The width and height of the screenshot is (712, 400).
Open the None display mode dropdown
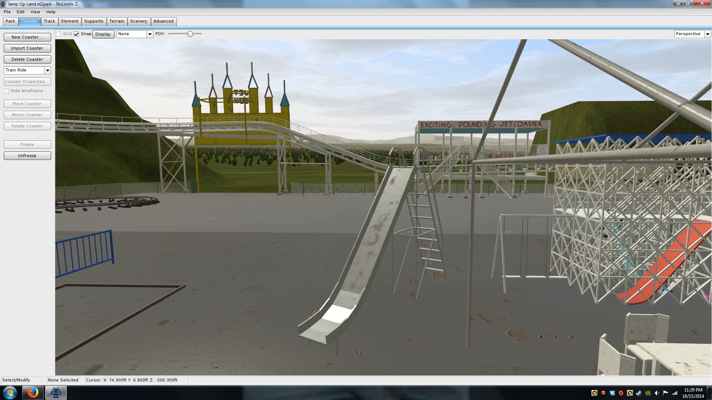(x=150, y=34)
